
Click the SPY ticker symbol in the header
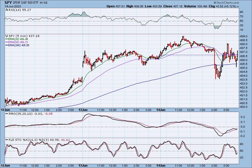pyautogui.click(x=8, y=3)
